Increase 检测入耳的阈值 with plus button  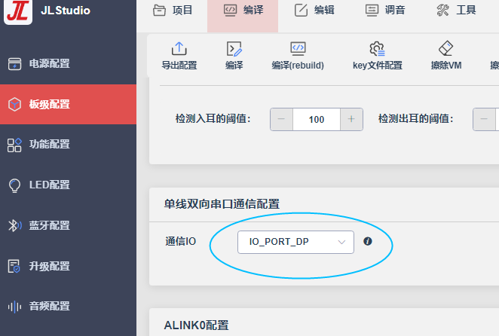coord(351,119)
